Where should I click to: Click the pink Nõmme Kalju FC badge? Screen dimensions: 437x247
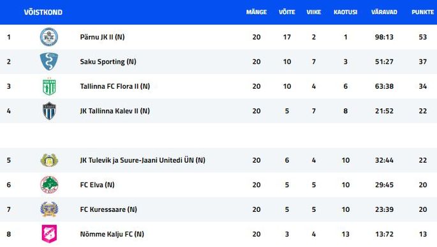point(49,234)
